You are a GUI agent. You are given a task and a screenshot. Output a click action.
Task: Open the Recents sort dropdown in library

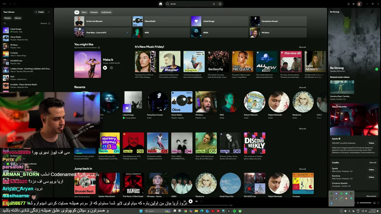coord(45,23)
